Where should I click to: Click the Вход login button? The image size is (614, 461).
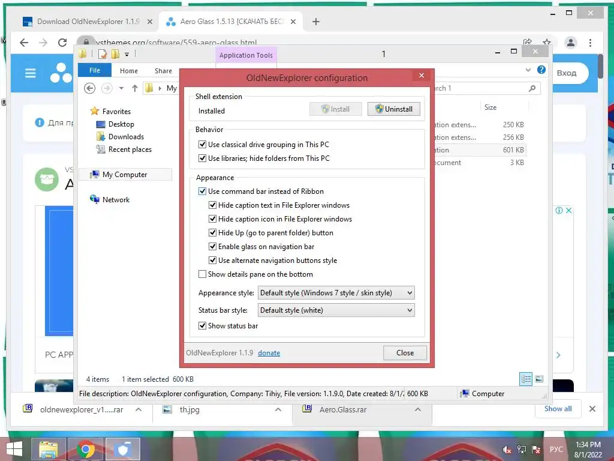click(567, 73)
